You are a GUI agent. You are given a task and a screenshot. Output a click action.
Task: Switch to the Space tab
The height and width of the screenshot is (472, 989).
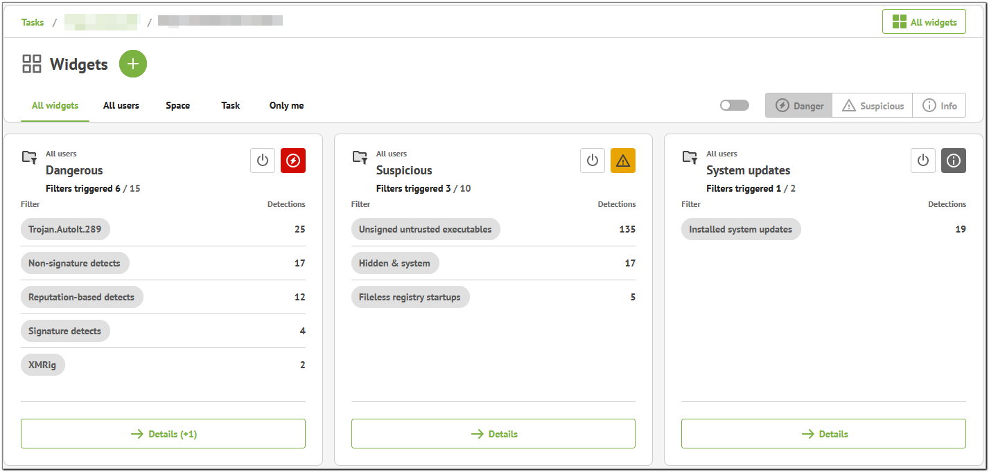(177, 105)
